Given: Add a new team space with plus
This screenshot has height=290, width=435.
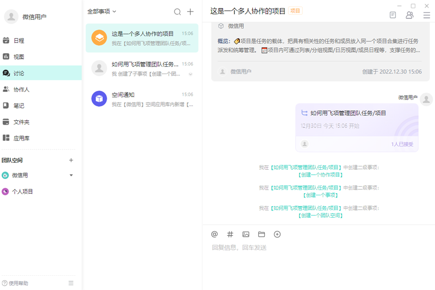Looking at the screenshot, I should point(71,160).
